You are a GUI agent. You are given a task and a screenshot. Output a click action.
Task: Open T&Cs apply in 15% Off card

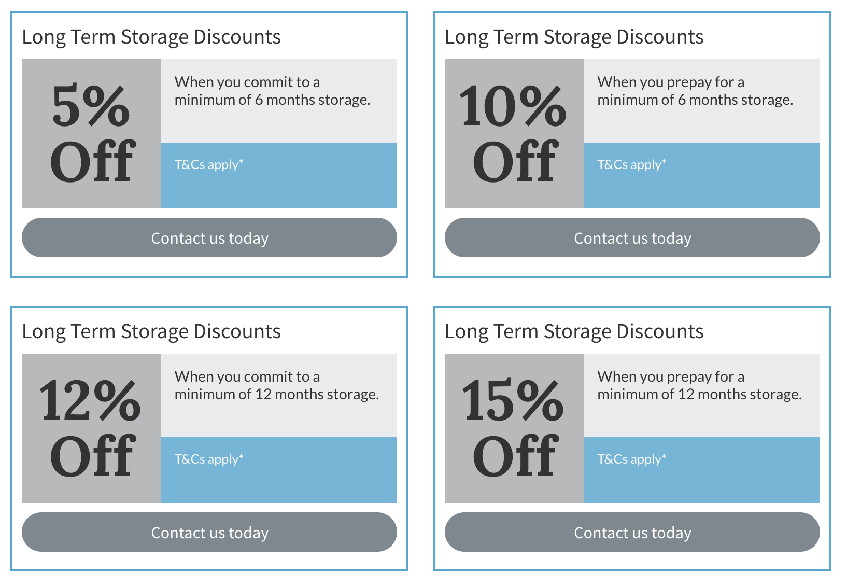[632, 459]
